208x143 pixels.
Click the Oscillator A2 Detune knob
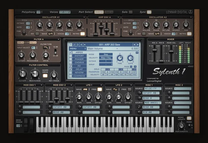(166, 25)
